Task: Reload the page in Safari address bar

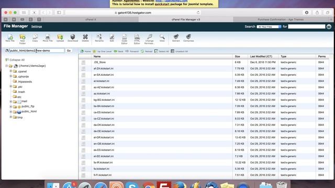Action: 198,13
